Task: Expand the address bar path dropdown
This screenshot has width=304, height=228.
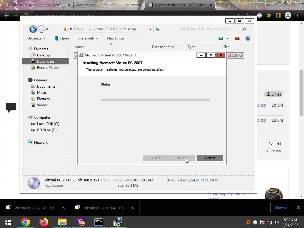Action: click(x=151, y=29)
